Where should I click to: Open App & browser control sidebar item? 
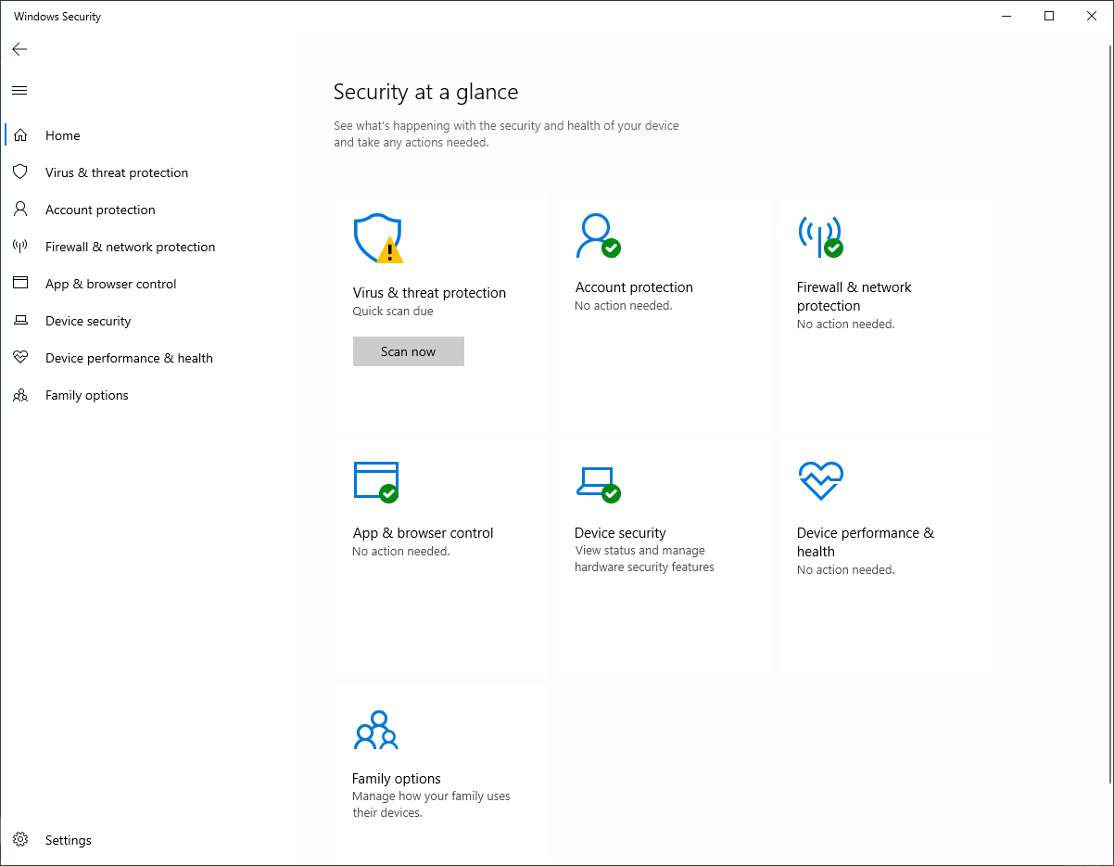[149, 284]
